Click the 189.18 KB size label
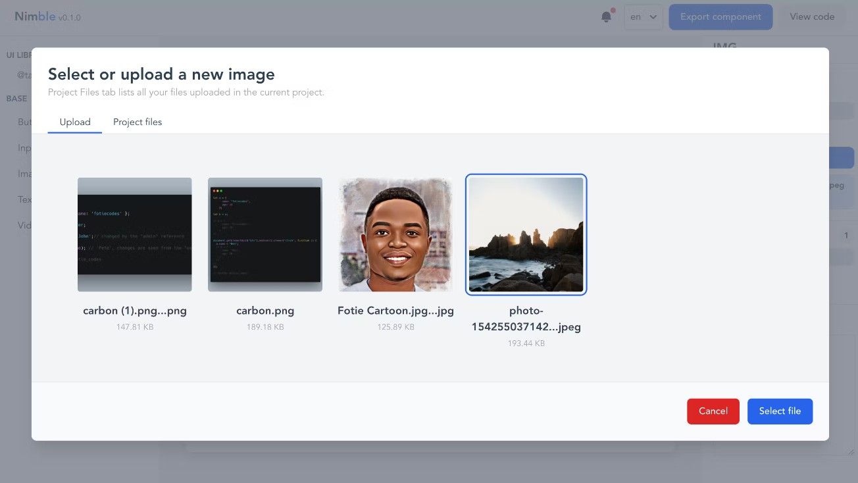Screen dimensions: 858x483 pyautogui.click(x=265, y=327)
